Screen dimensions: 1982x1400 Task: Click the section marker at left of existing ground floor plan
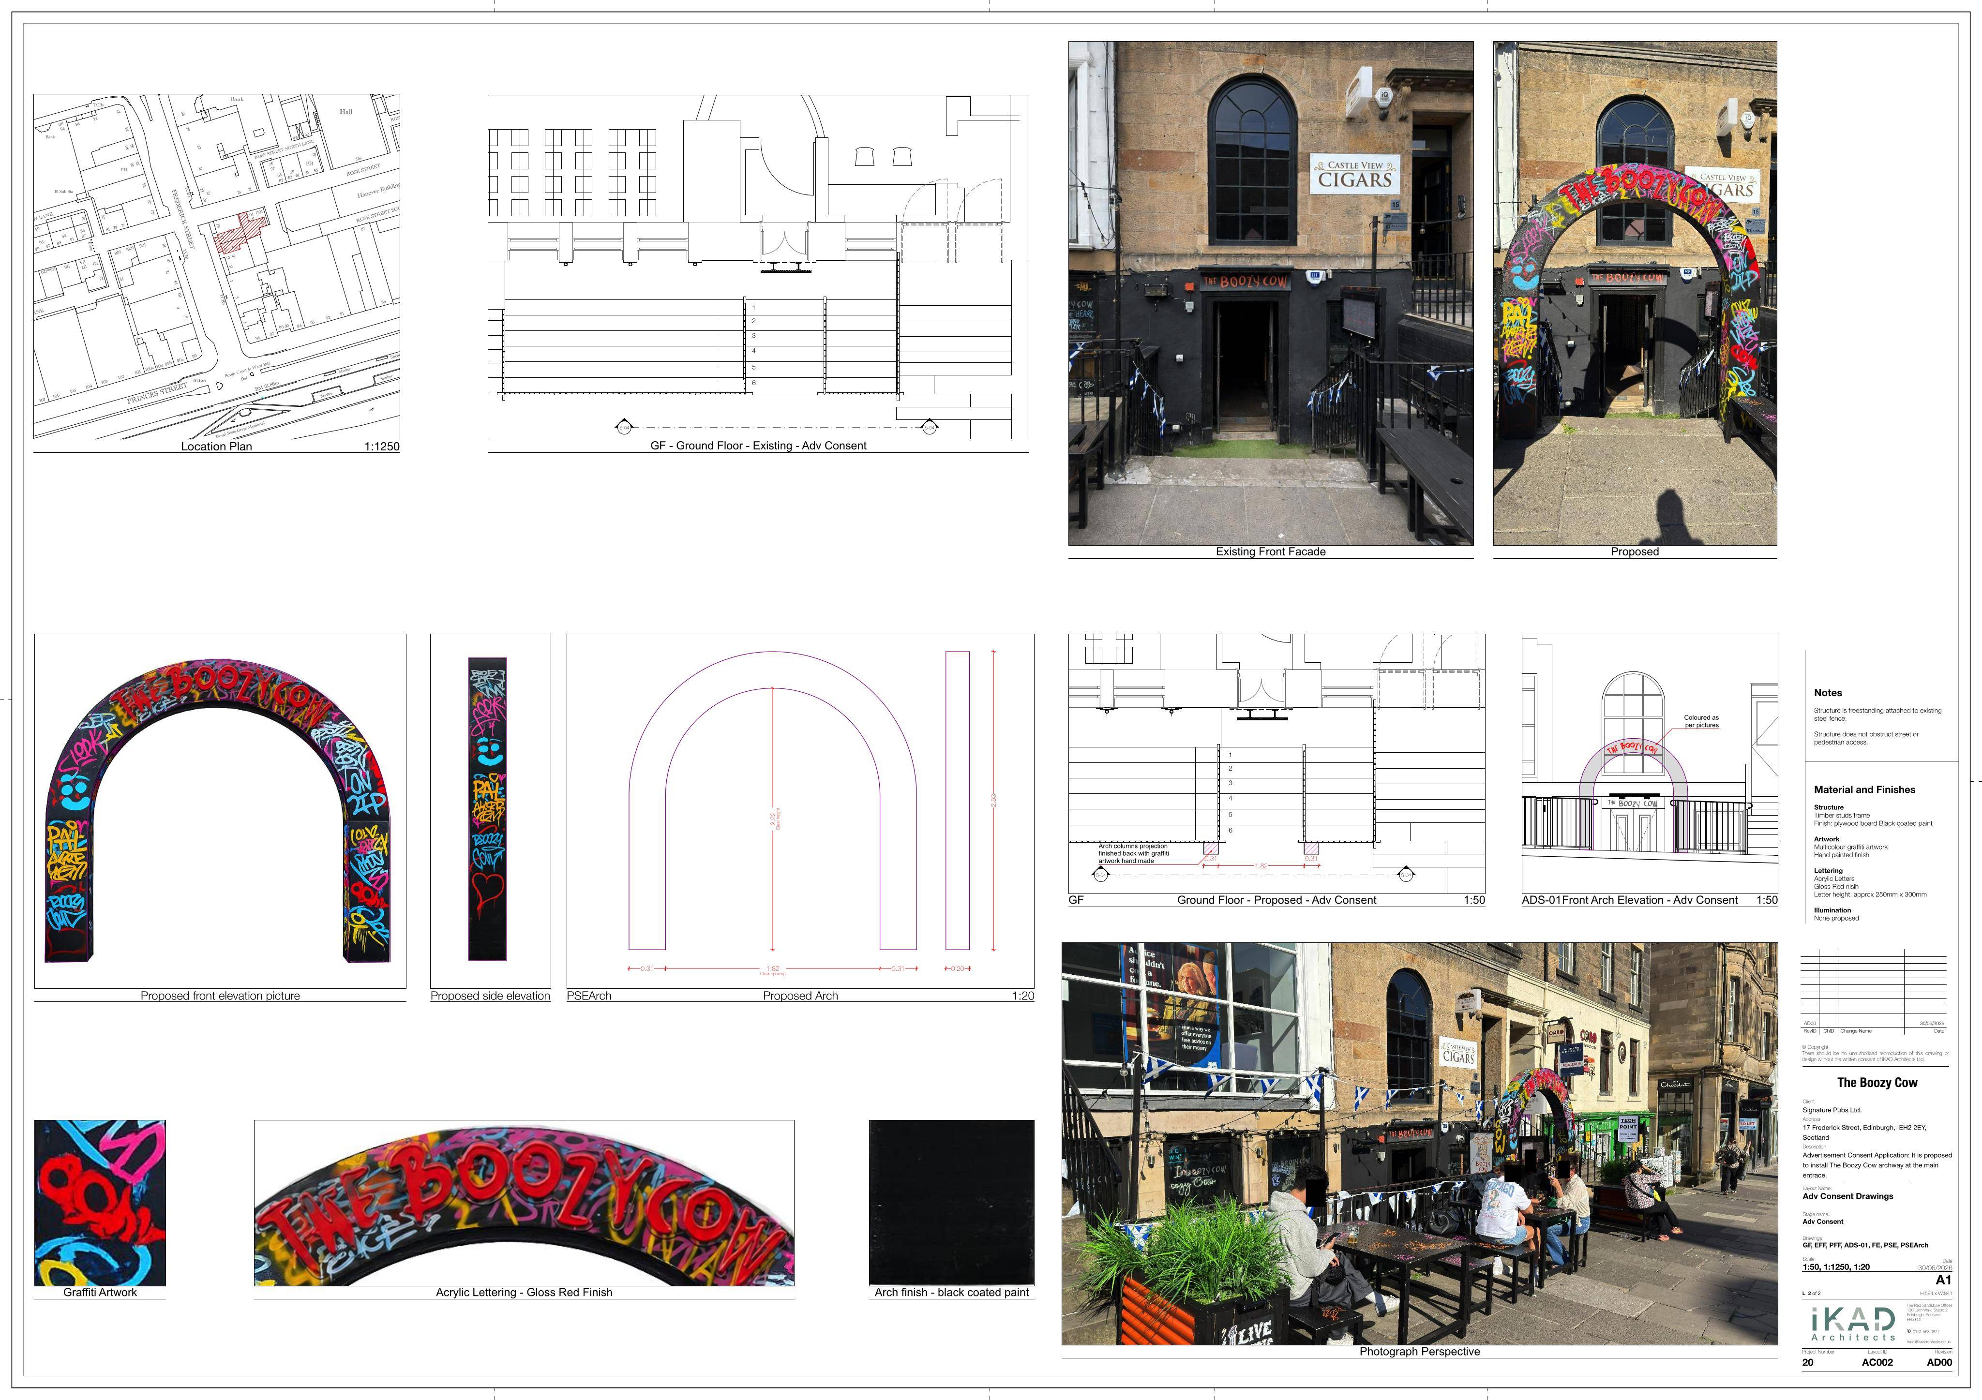[624, 426]
